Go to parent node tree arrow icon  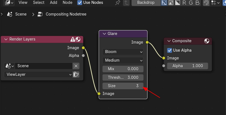[x=126, y=2]
